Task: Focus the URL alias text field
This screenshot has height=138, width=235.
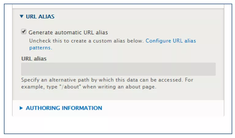Action: (118, 69)
